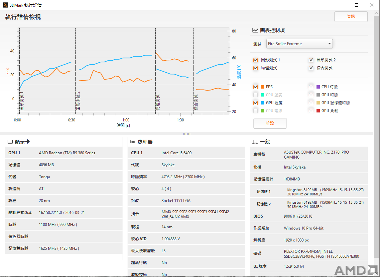Enable the GPU 負載 checkbox
380x277 pixels.
point(311,111)
